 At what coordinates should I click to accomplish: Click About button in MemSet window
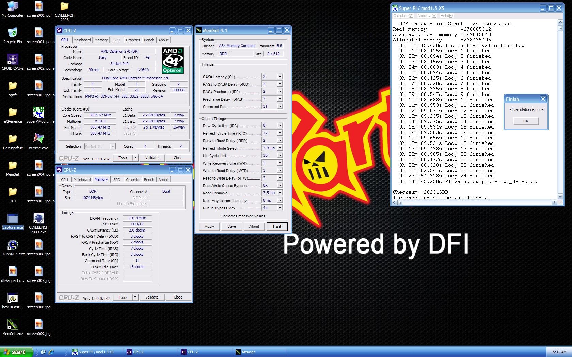254,226
